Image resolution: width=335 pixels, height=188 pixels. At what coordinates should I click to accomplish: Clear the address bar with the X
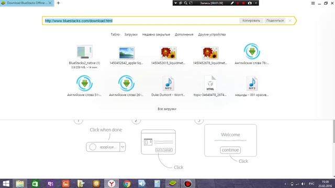[x=290, y=20]
